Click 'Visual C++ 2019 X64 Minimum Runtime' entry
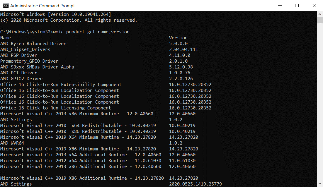Image resolution: width=323 pixels, height=187 pixels. 78,137
